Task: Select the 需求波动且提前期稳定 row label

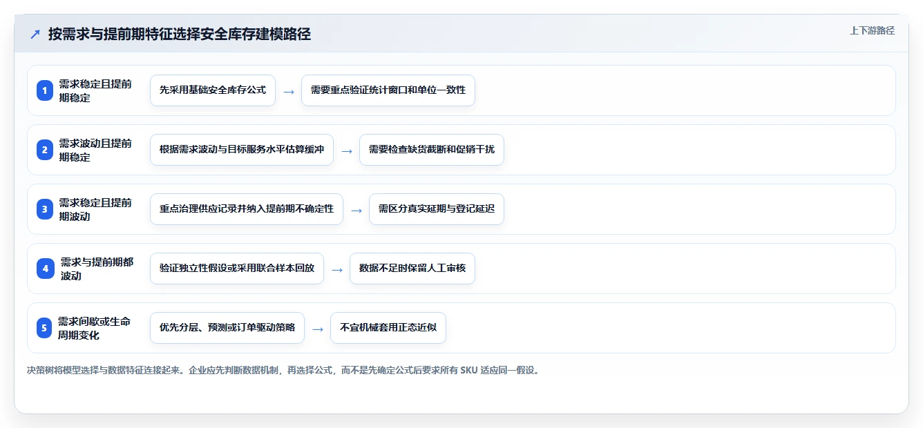Action: 95,150
